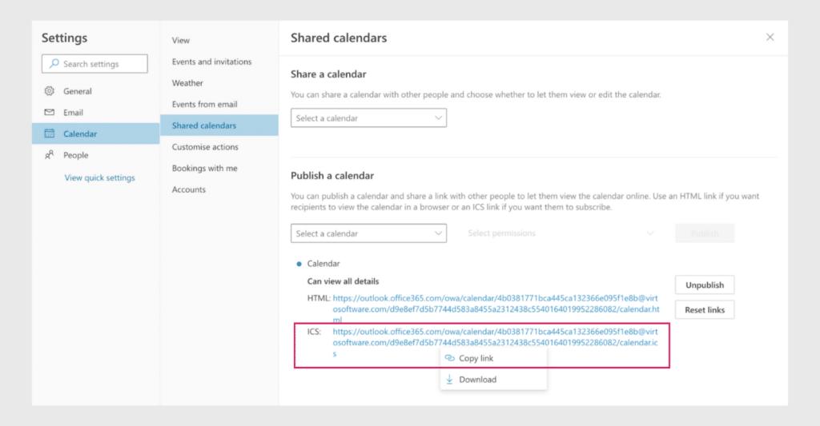The width and height of the screenshot is (820, 426).
Task: Click the Email envelope icon
Action: [49, 112]
